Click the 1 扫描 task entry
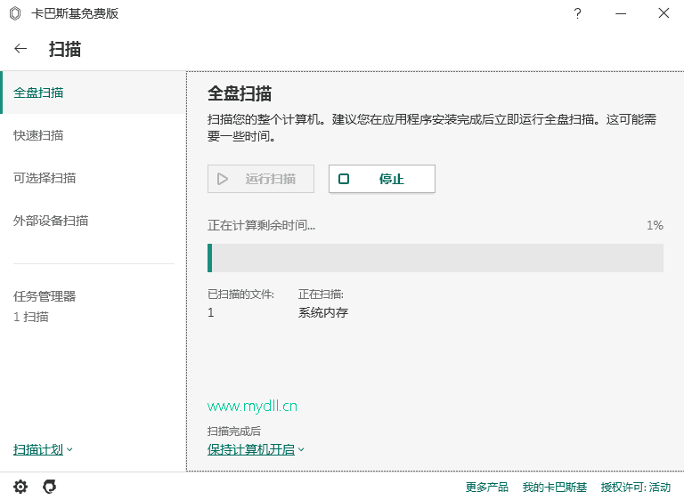The image size is (684, 500). tap(30, 317)
